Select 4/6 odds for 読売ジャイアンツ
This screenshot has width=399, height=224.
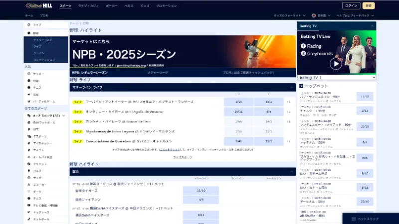tap(201, 200)
